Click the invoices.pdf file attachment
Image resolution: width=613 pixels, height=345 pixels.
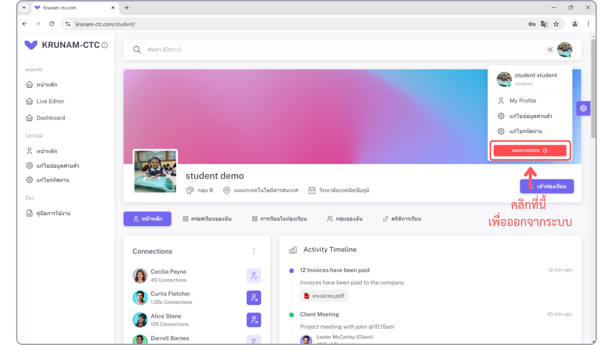324,296
